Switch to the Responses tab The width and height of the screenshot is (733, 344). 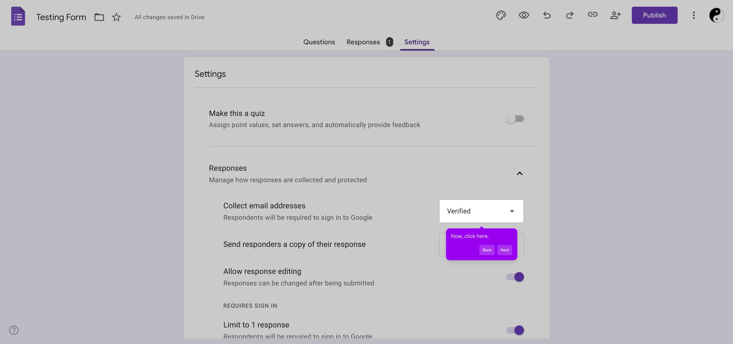click(x=363, y=42)
